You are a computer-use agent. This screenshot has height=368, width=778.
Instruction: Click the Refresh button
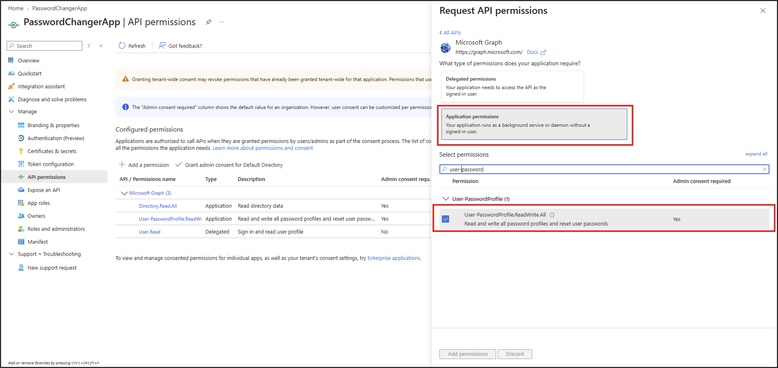pyautogui.click(x=132, y=46)
